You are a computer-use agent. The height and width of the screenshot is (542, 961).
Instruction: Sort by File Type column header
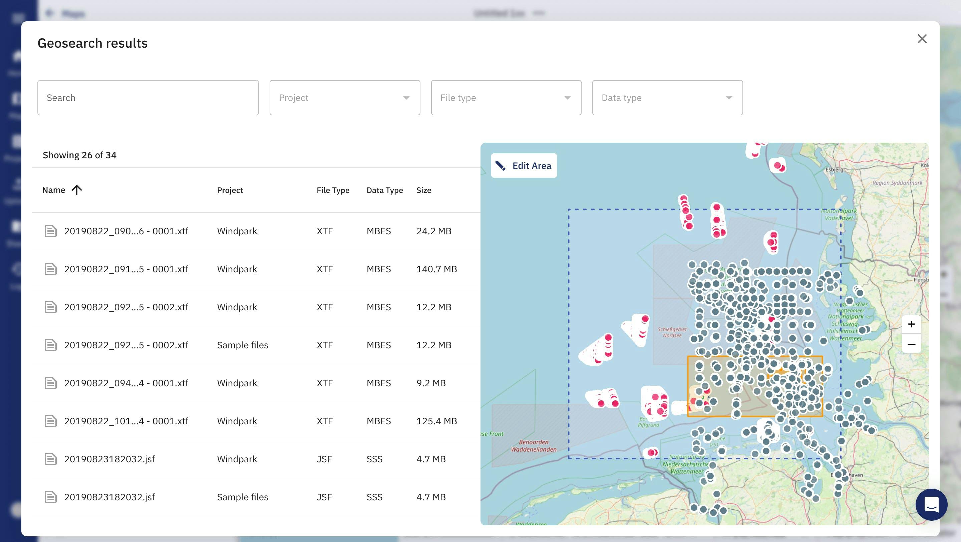333,190
